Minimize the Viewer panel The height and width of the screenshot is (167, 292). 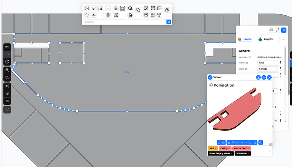pos(264,77)
